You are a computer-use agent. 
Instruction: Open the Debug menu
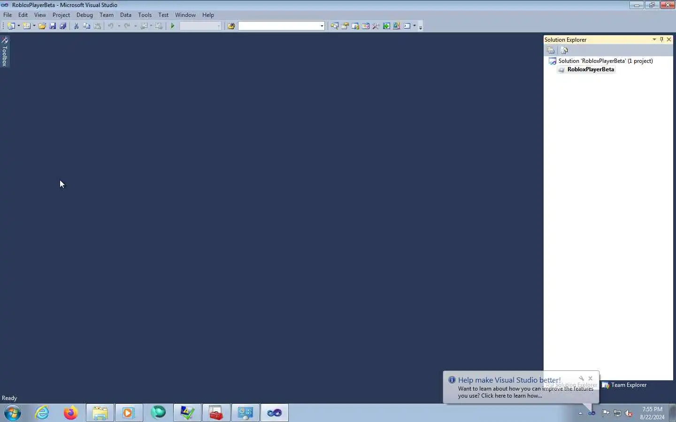point(84,15)
